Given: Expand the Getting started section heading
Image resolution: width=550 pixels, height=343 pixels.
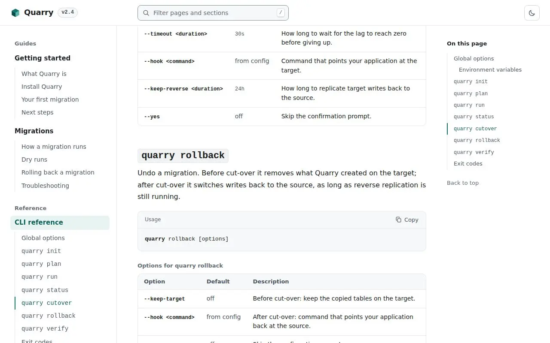Looking at the screenshot, I should pos(43,58).
